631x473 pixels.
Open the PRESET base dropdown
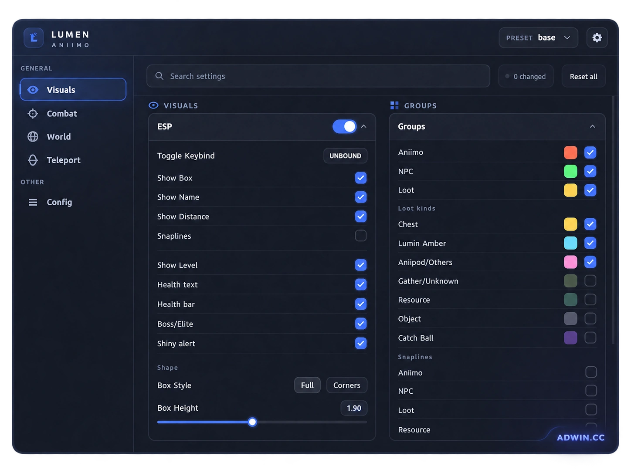(538, 38)
